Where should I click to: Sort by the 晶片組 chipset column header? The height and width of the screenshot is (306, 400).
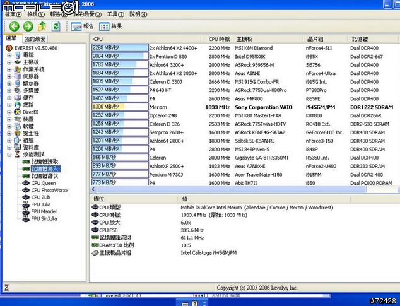326,39
